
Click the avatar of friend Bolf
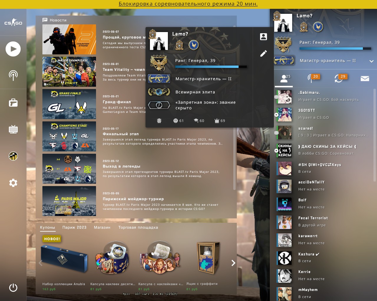(284, 204)
